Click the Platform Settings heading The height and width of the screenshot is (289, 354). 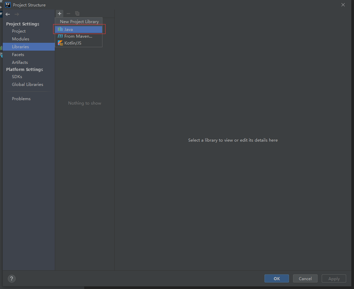pyautogui.click(x=25, y=69)
